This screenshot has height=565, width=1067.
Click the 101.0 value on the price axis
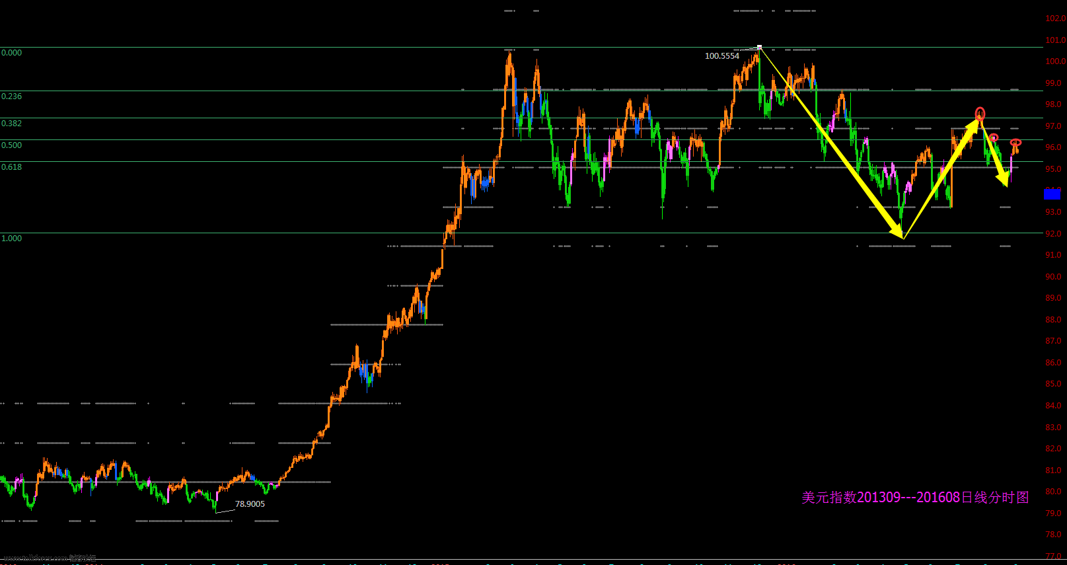[1055, 40]
